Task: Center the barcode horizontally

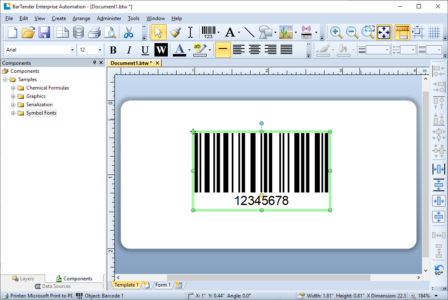Action: (438, 169)
